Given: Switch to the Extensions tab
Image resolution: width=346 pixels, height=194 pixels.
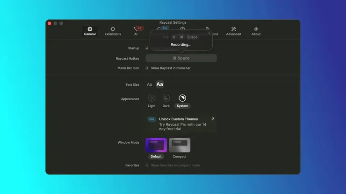Looking at the screenshot, I should (113, 31).
